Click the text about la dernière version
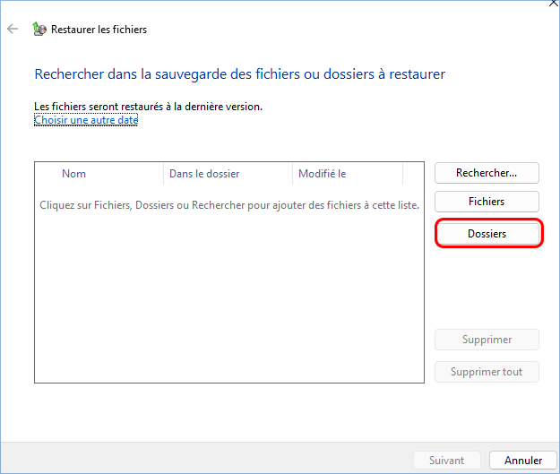This screenshot has width=560, height=474. pos(149,106)
